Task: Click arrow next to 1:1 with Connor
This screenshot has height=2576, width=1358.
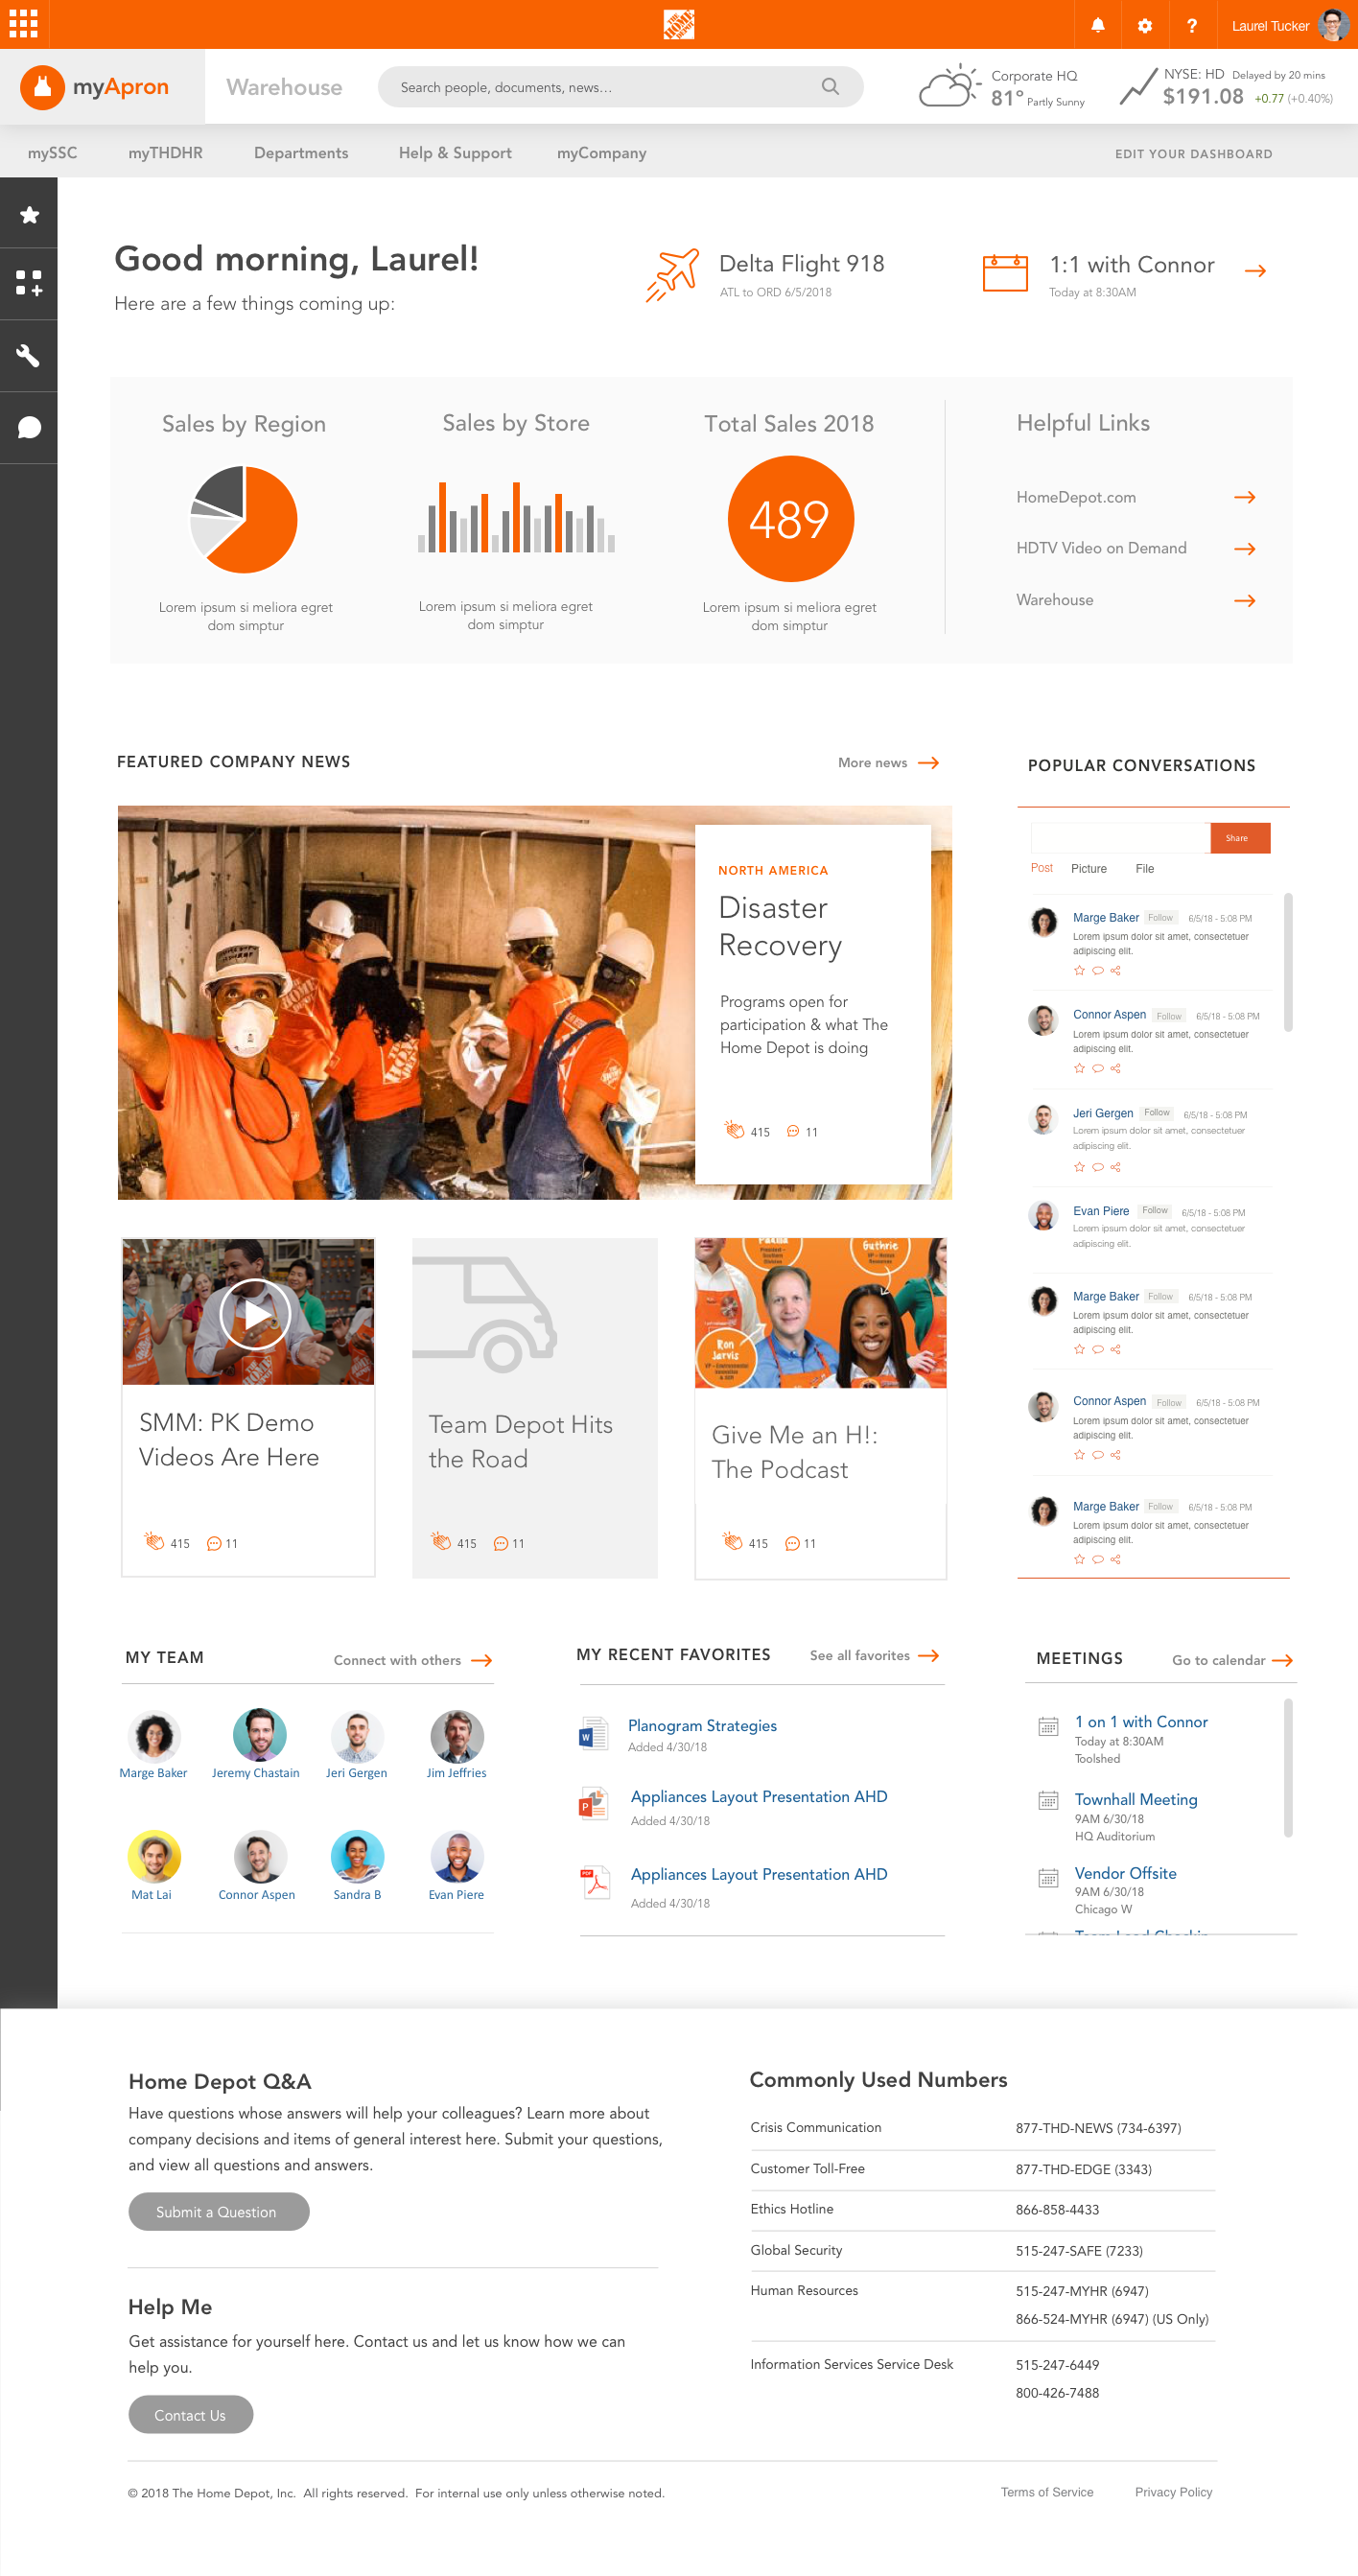Action: point(1256,270)
